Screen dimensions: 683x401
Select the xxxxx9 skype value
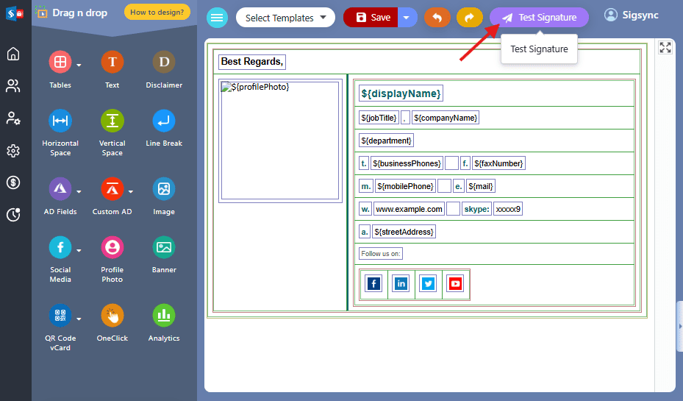[508, 209]
